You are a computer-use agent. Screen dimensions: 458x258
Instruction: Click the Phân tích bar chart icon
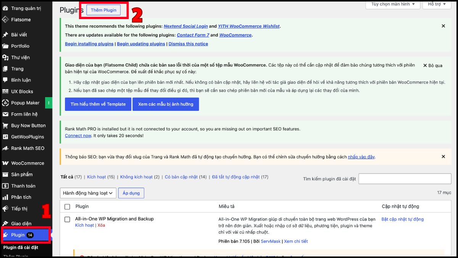pos(5,197)
